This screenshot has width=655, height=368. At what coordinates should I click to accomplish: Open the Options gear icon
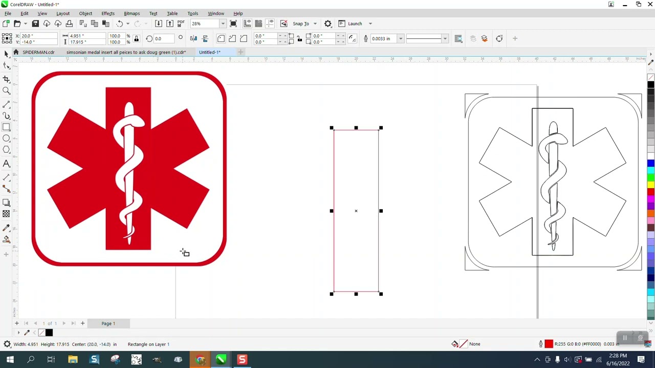(x=328, y=24)
